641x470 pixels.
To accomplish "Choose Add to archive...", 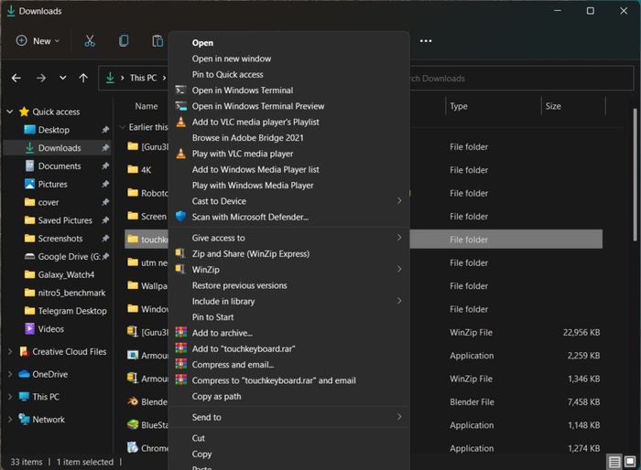I will point(289,333).
